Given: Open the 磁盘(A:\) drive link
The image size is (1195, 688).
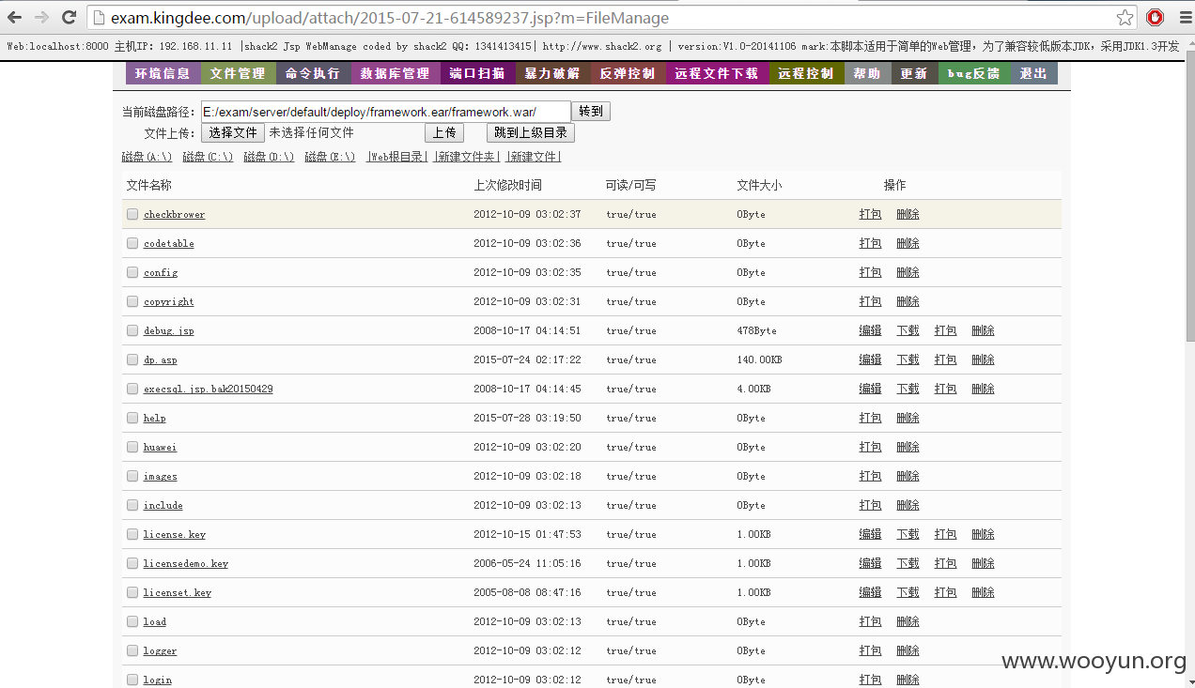Looking at the screenshot, I should (x=147, y=157).
